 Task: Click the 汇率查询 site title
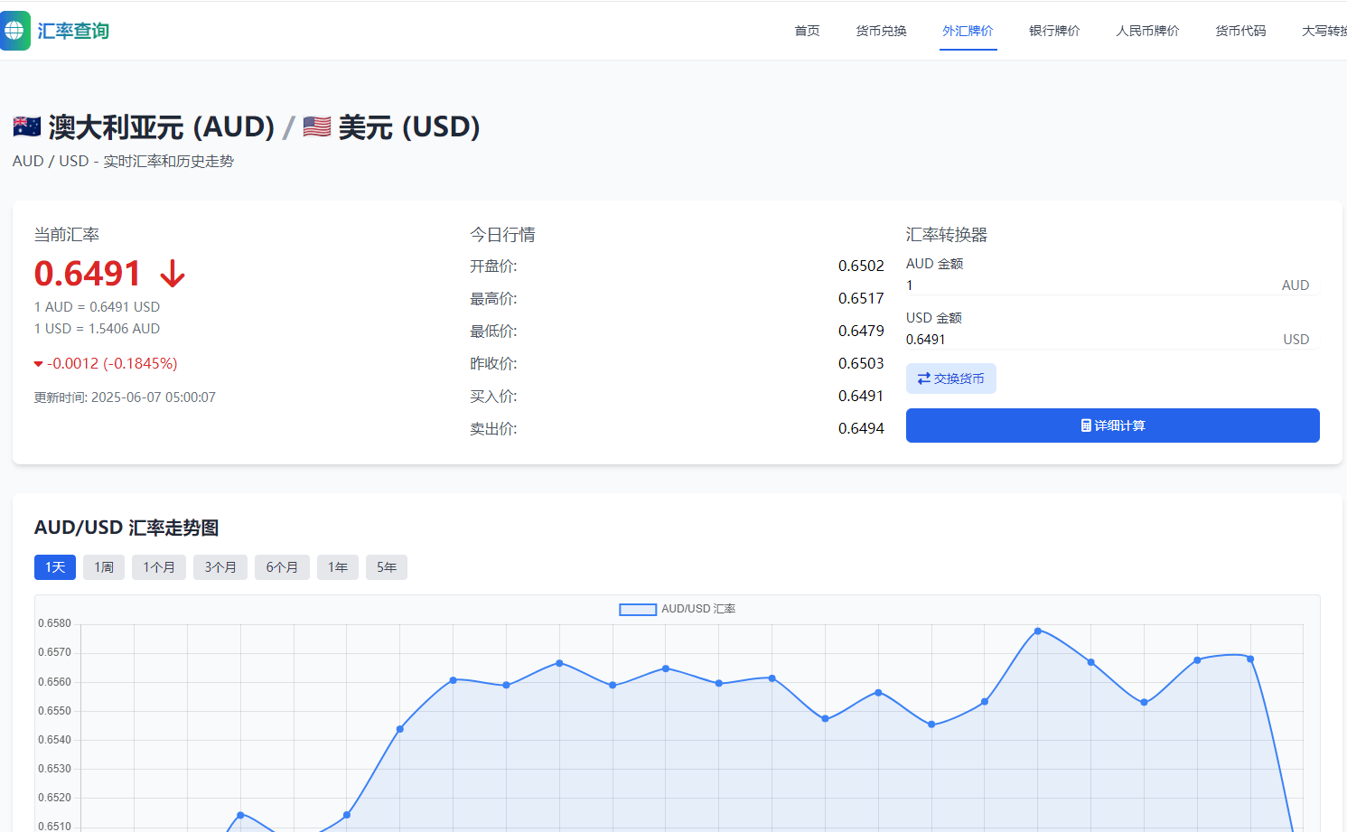[73, 31]
